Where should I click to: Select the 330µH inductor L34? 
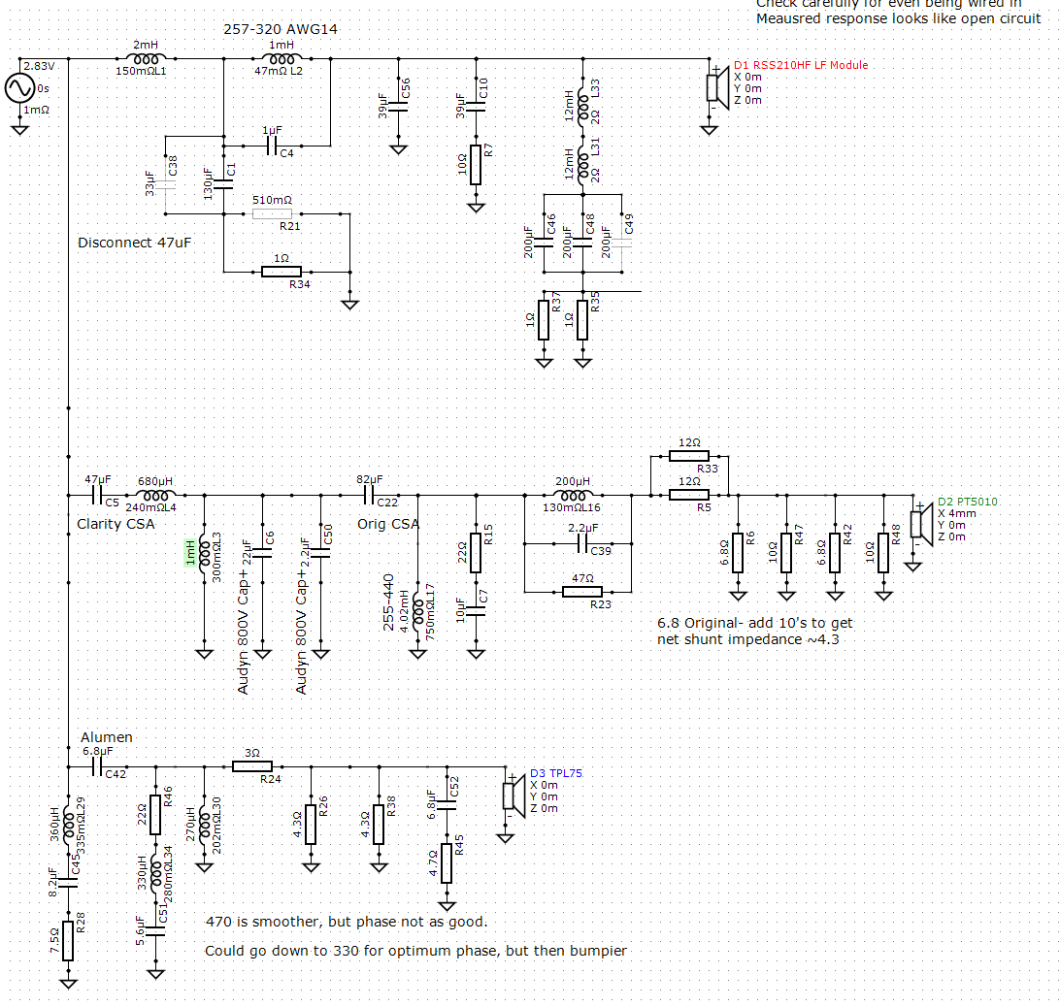[155, 873]
